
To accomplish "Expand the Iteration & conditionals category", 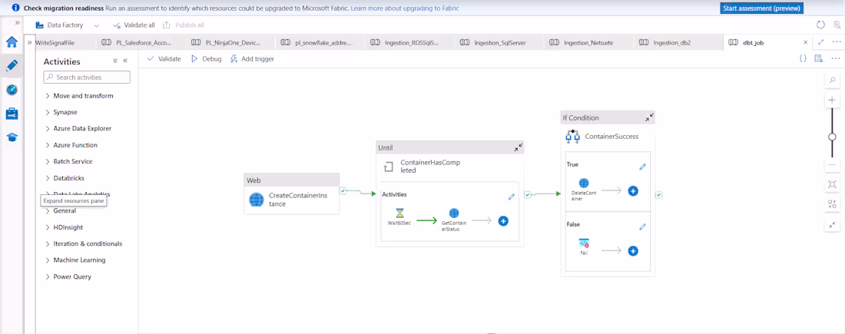I will pyautogui.click(x=88, y=243).
